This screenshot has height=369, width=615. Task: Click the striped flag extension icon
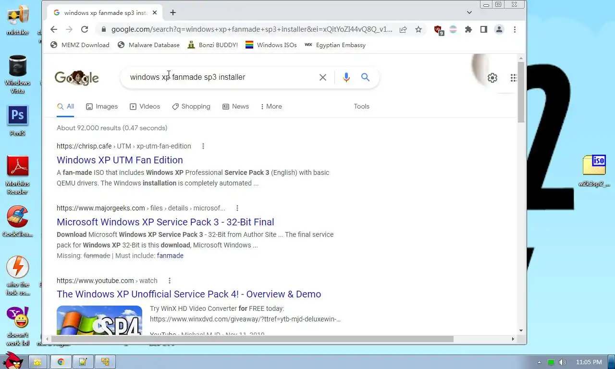pyautogui.click(x=453, y=29)
